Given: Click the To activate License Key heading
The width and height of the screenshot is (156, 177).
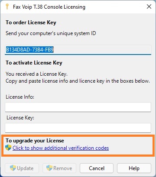Looking at the screenshot, I should click(34, 63).
